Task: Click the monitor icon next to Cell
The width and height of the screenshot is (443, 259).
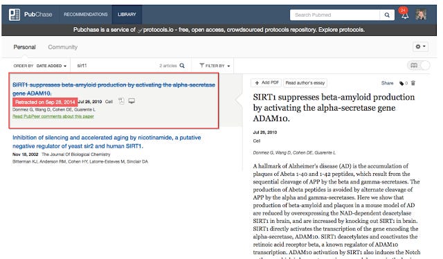Action: point(132,101)
